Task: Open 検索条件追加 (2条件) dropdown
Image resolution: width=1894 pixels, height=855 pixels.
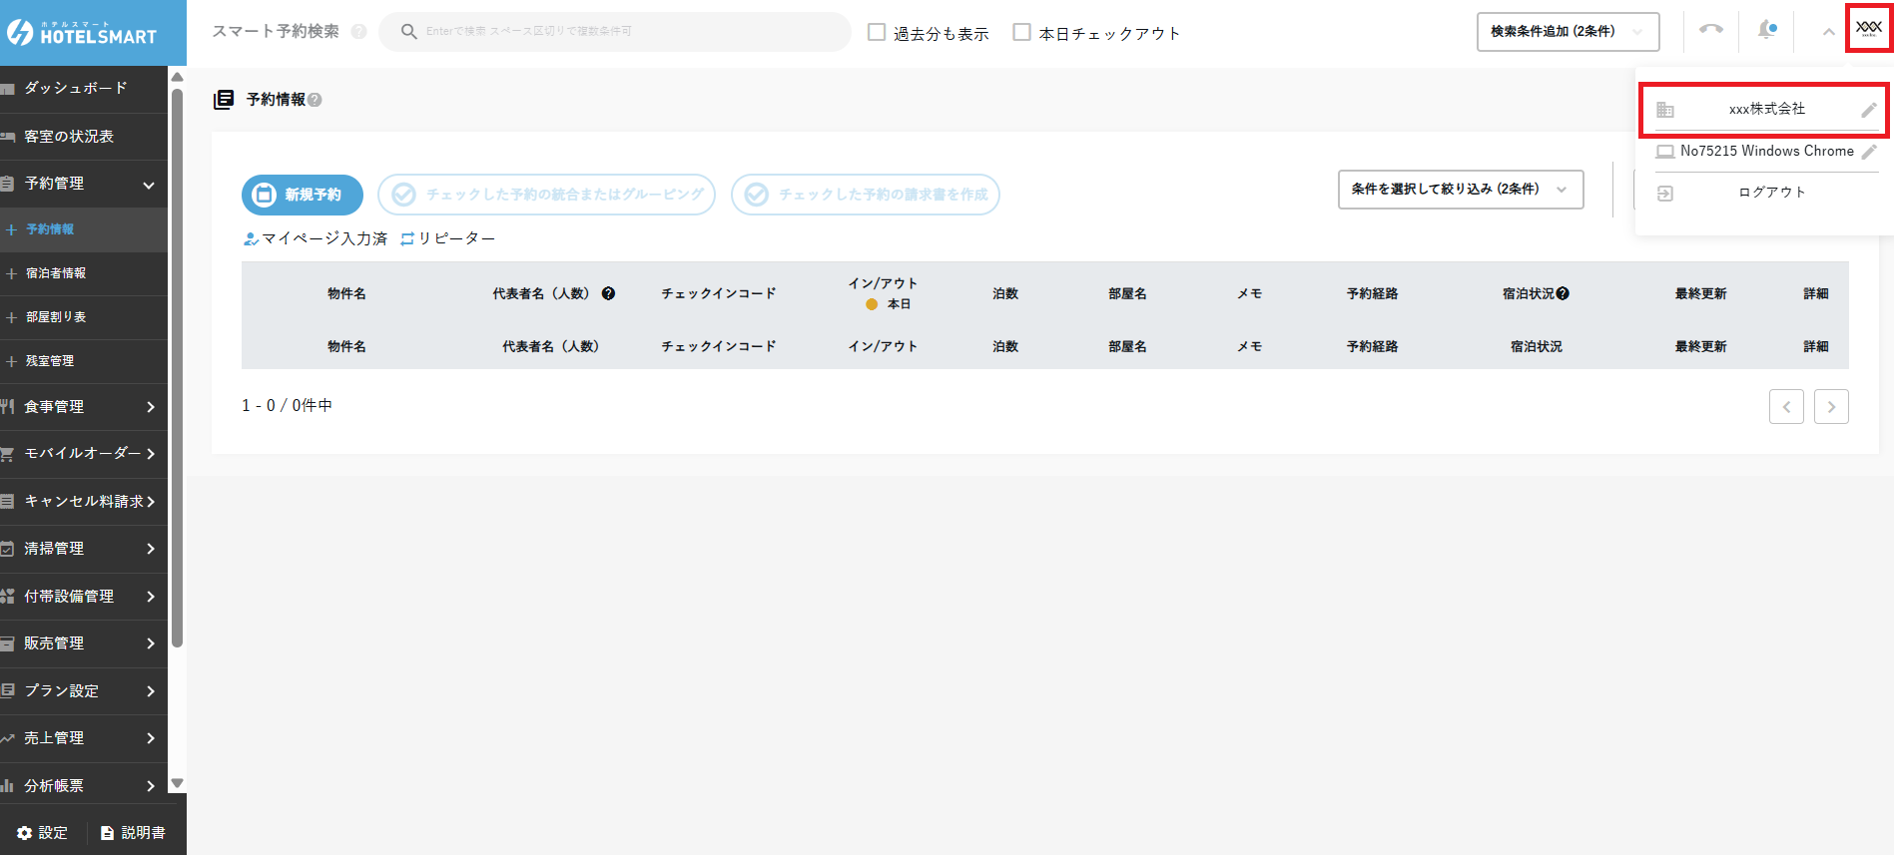Action: (x=1567, y=32)
